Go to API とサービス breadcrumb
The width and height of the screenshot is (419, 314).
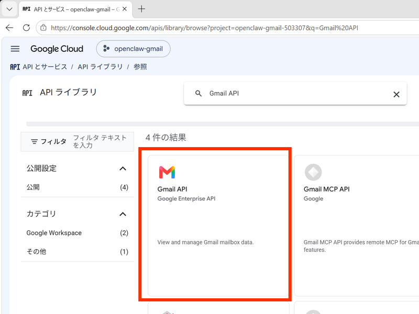(45, 67)
